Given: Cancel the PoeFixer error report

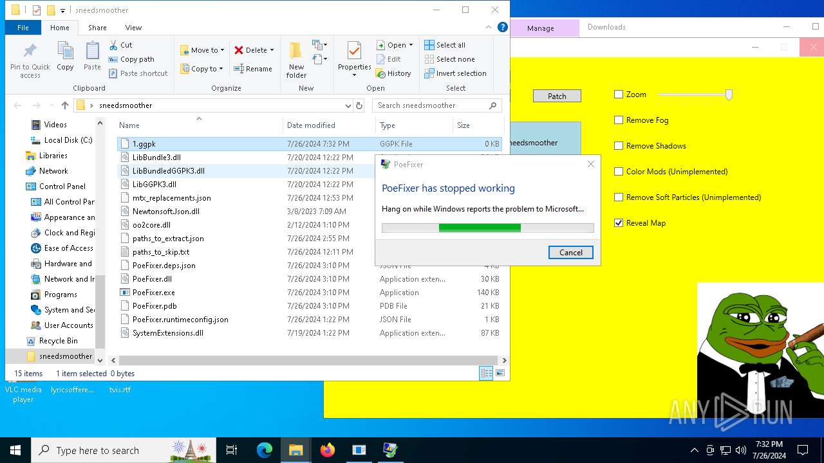Looking at the screenshot, I should pos(571,253).
